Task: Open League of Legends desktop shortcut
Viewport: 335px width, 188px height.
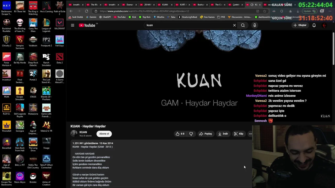Action: click(46, 26)
